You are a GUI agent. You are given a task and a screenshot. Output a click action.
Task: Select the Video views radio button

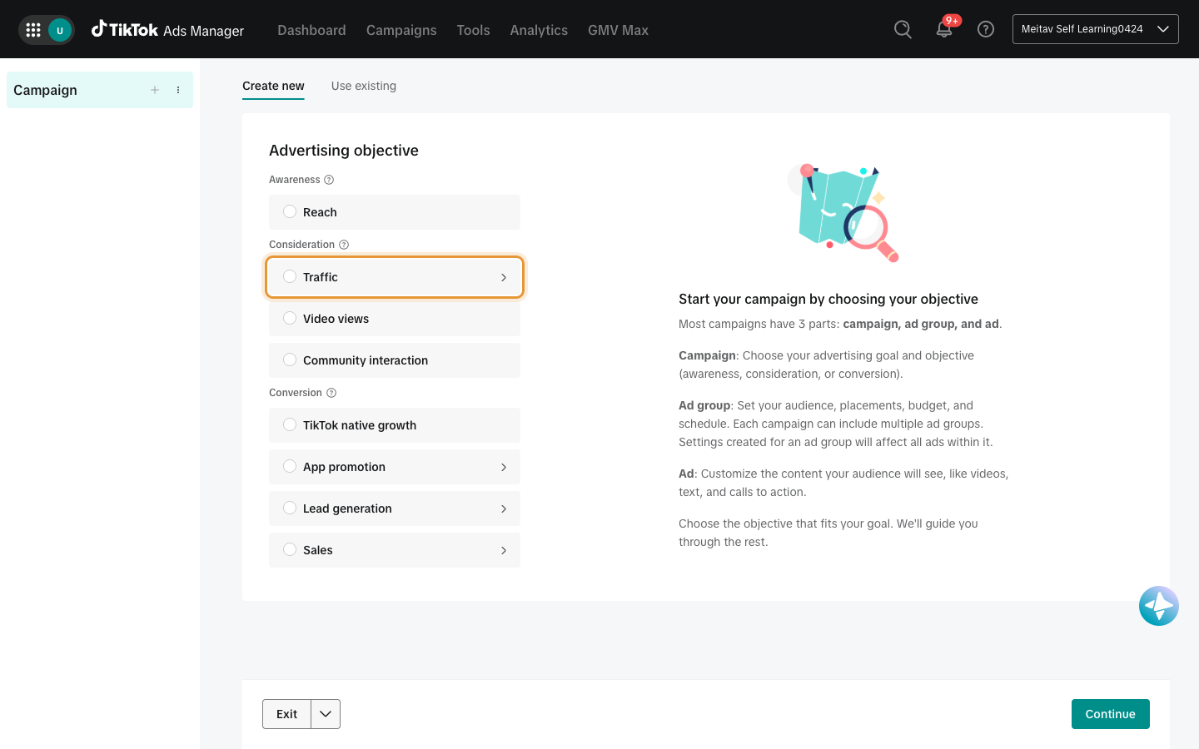click(290, 318)
